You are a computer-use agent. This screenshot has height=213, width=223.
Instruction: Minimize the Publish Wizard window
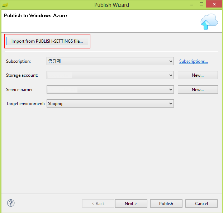pyautogui.click(x=192, y=5)
